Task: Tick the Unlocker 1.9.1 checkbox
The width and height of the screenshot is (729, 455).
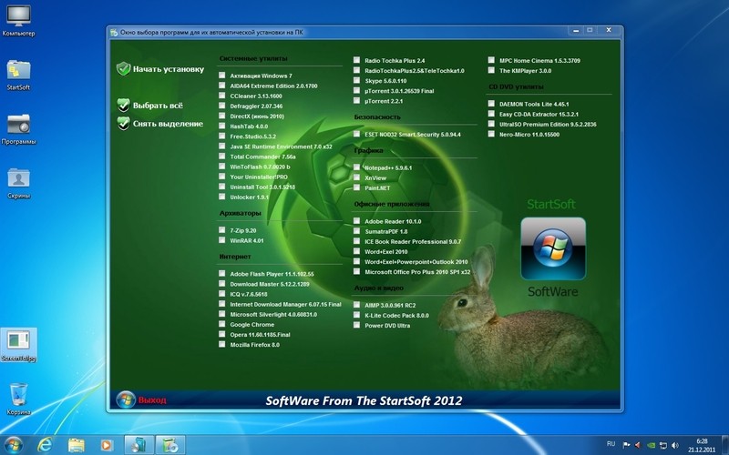Action: tap(221, 197)
